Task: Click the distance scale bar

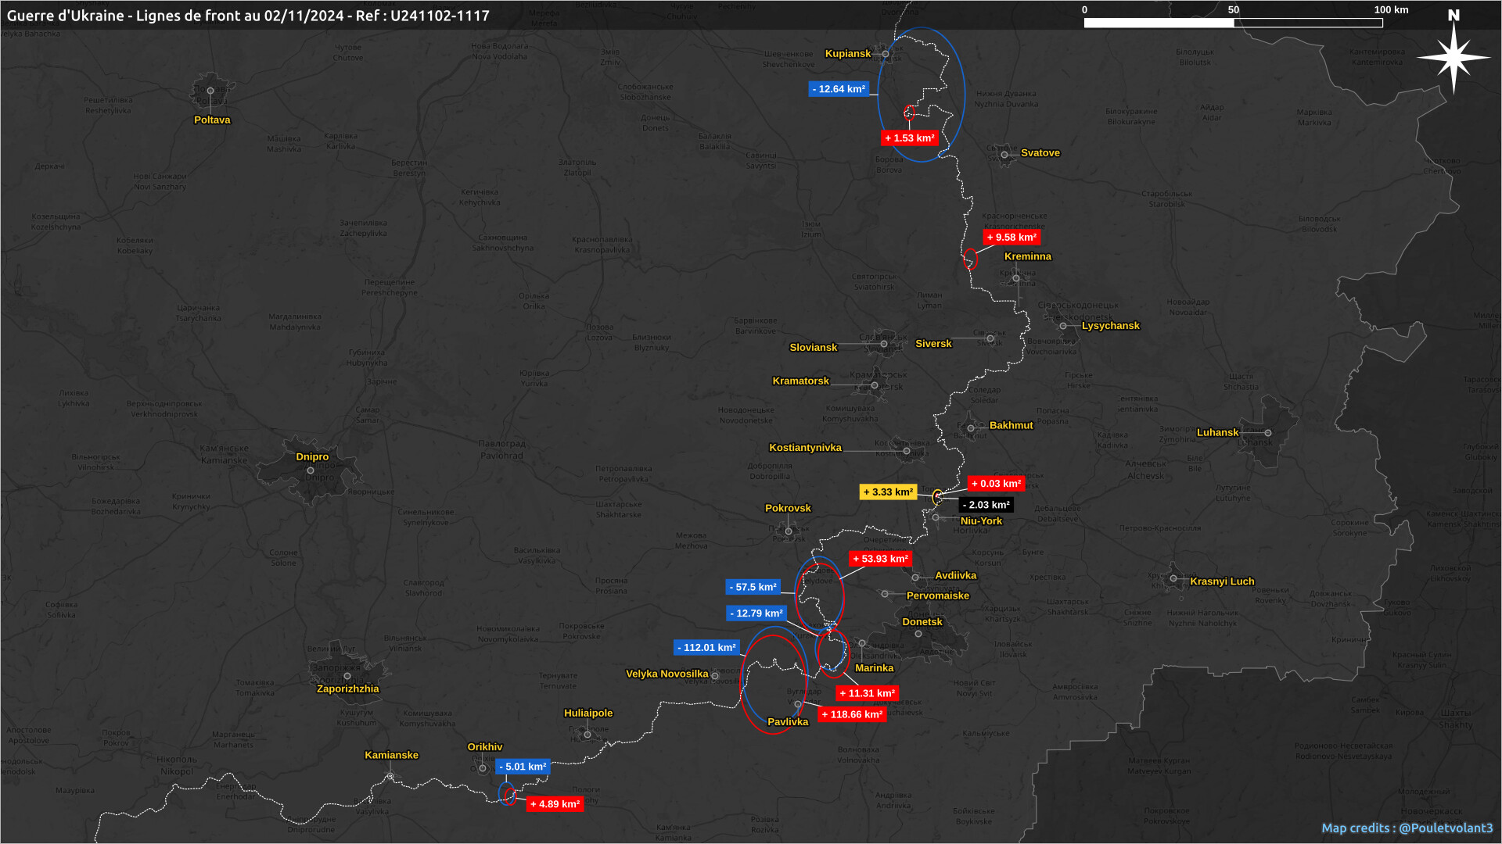Action: (1233, 23)
